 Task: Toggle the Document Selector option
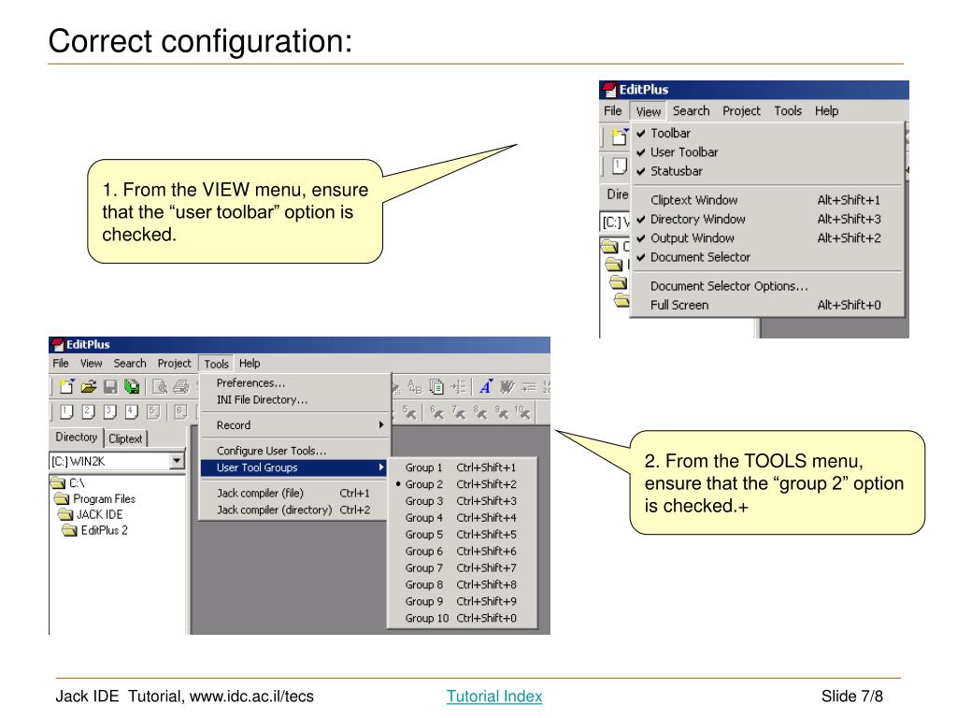[x=766, y=257]
